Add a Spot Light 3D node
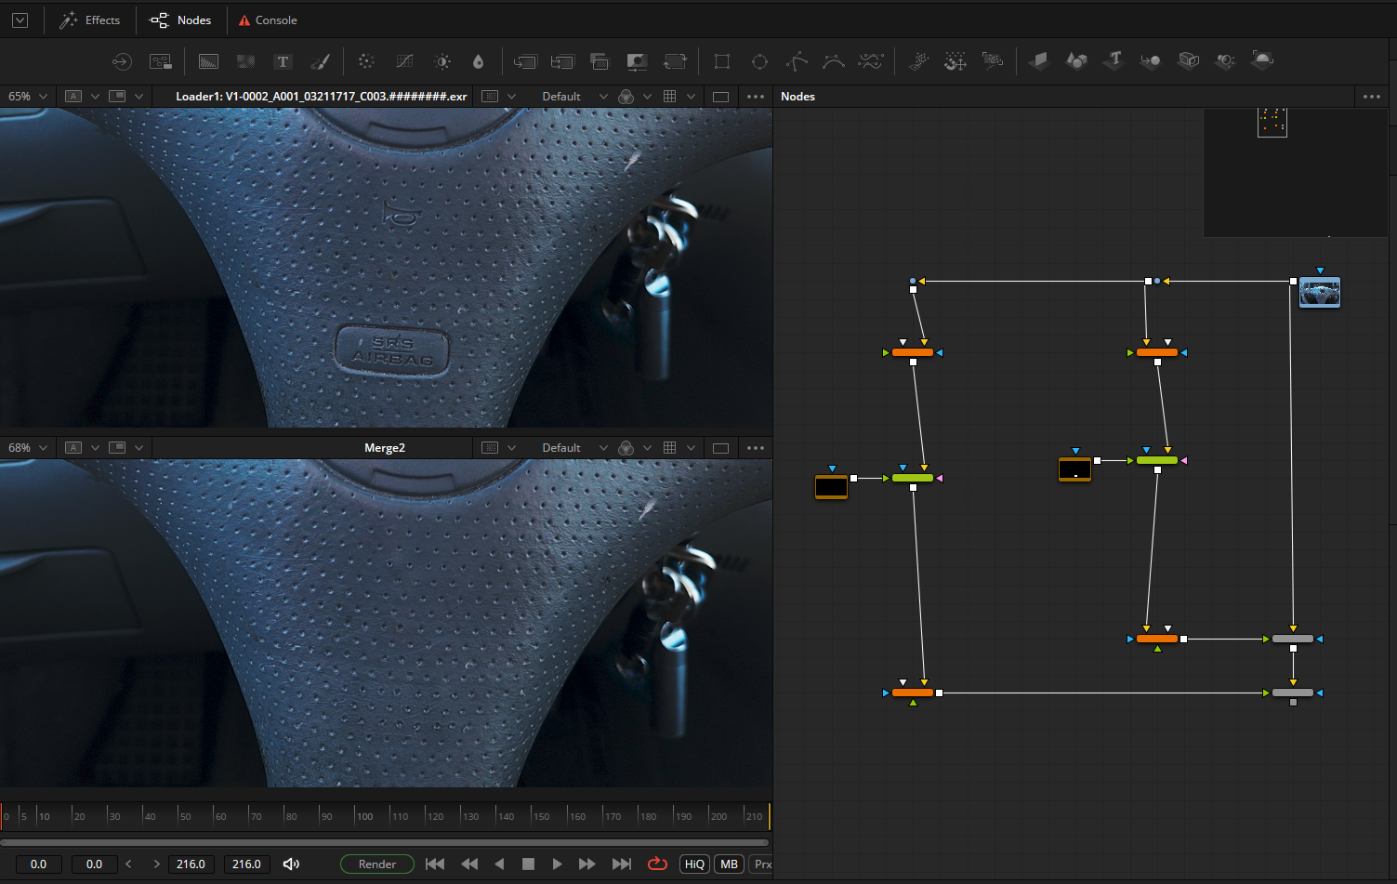This screenshot has height=884, width=1397. [1224, 61]
